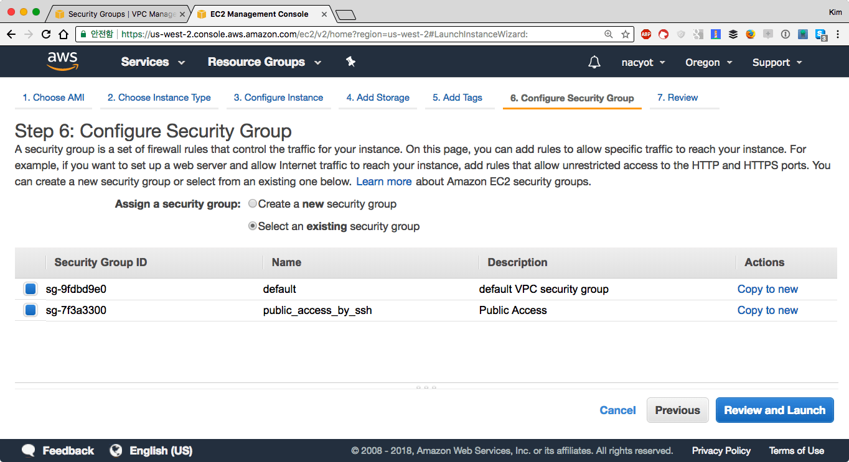Viewport: 849px width, 462px height.
Task: Select Create a new security group
Action: tap(253, 204)
